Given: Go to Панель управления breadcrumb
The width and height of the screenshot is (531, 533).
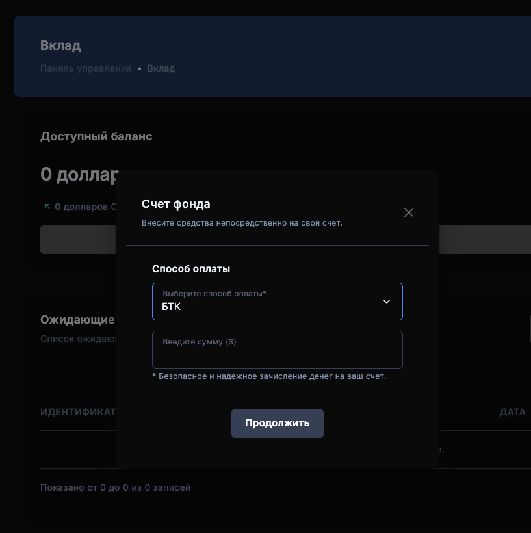Looking at the screenshot, I should pos(86,68).
